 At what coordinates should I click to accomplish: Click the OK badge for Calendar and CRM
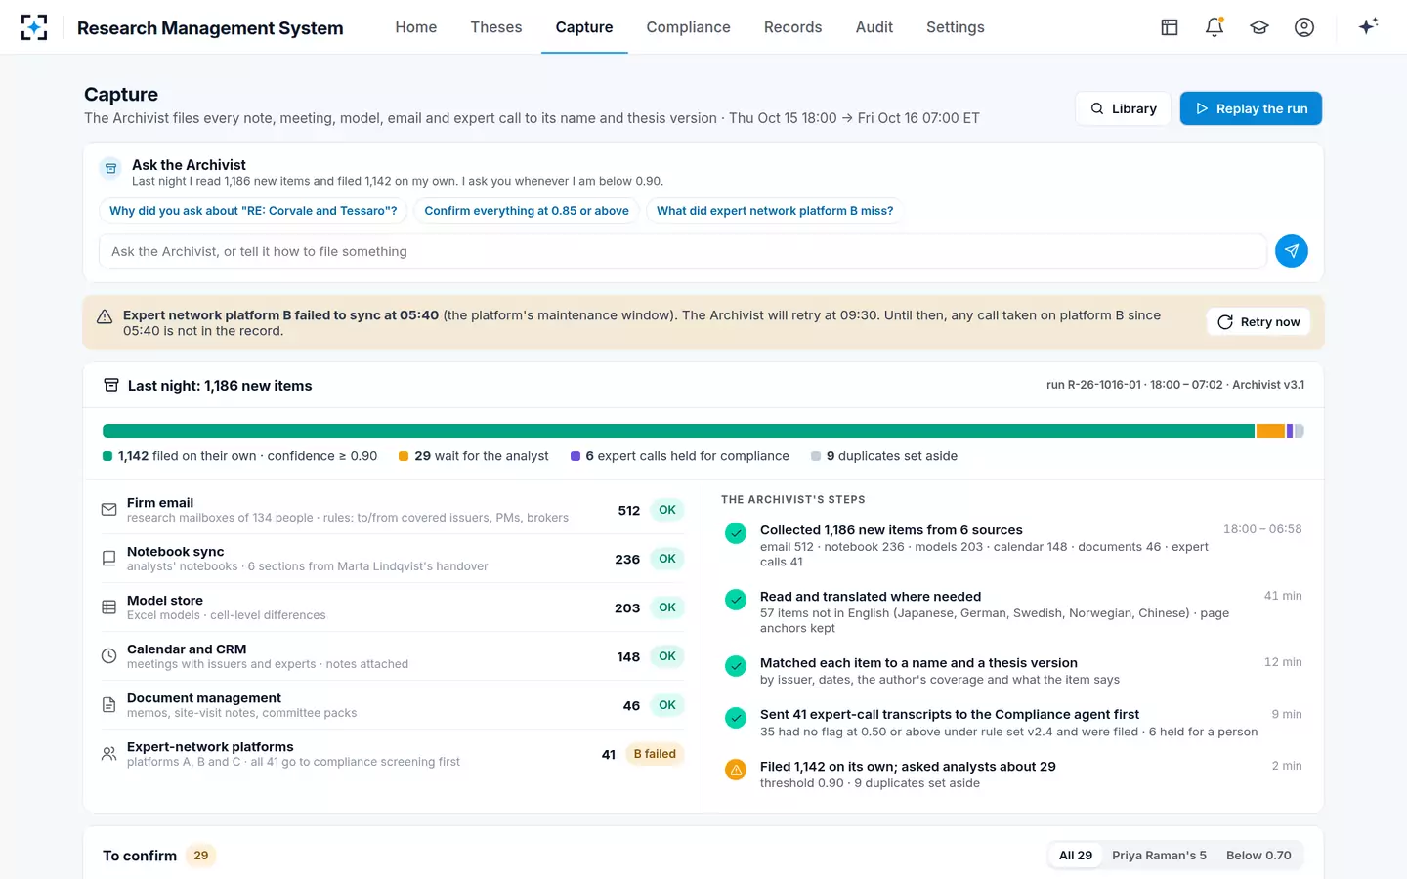(x=667, y=656)
